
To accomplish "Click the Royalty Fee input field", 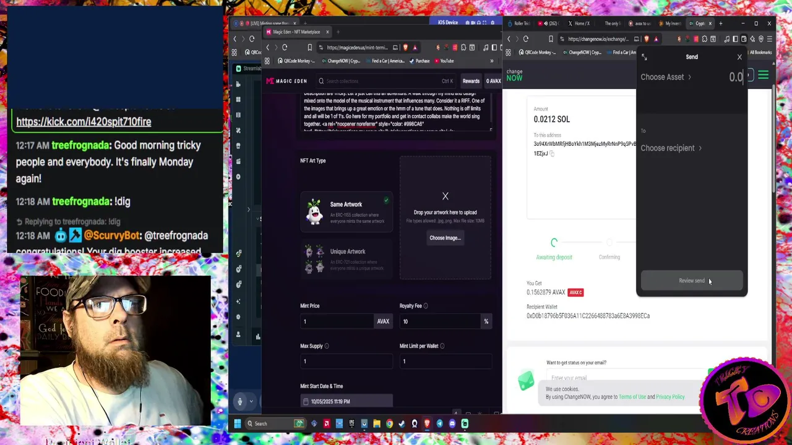I will pos(439,321).
